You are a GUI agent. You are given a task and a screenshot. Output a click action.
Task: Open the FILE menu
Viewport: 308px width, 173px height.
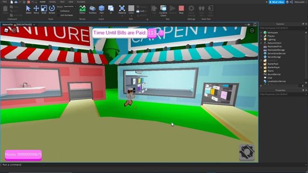[x=4, y=2]
